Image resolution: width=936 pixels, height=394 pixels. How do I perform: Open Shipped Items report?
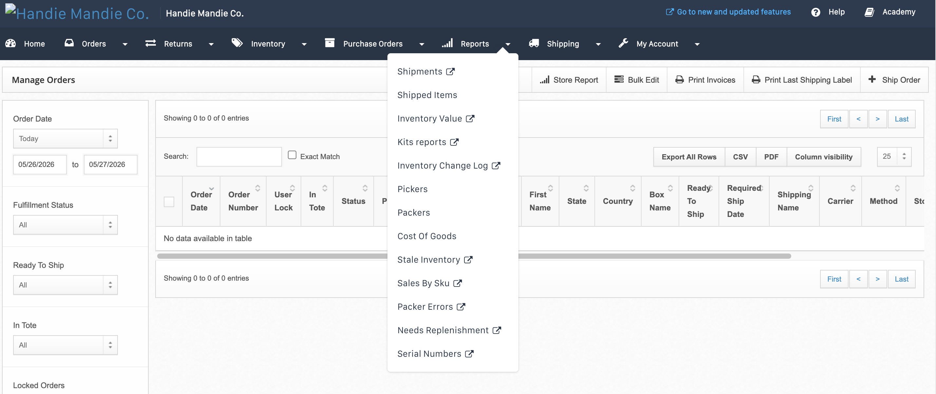(x=427, y=95)
